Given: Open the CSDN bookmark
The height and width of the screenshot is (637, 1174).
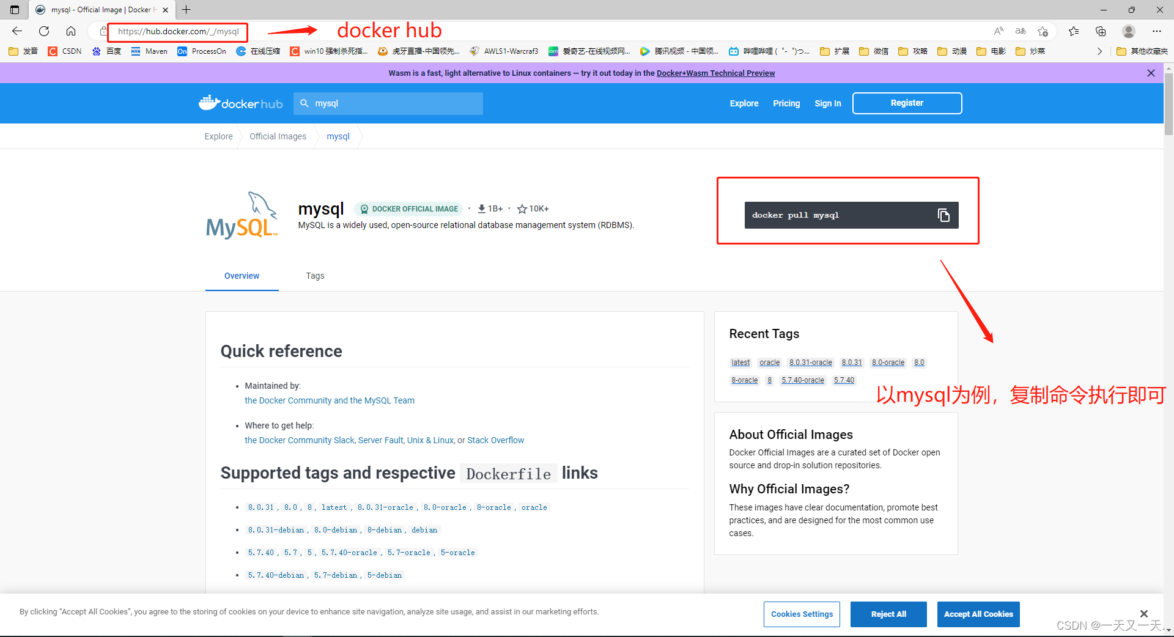Looking at the screenshot, I should 64,51.
